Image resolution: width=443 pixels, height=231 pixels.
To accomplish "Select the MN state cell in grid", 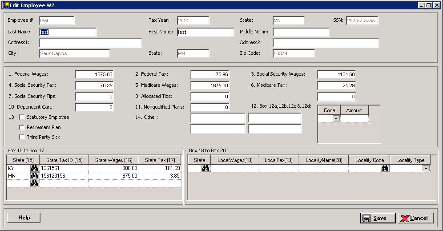I will (19, 176).
